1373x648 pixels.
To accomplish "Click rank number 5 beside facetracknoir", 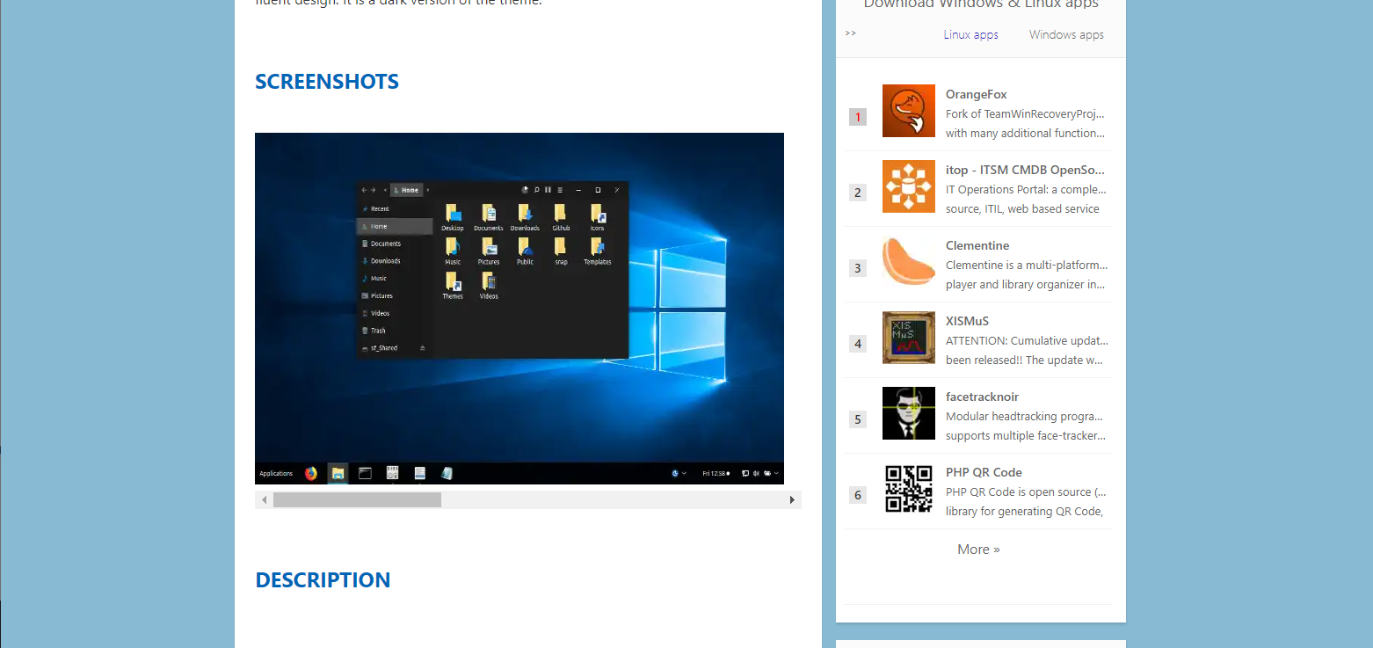I will pyautogui.click(x=858, y=419).
